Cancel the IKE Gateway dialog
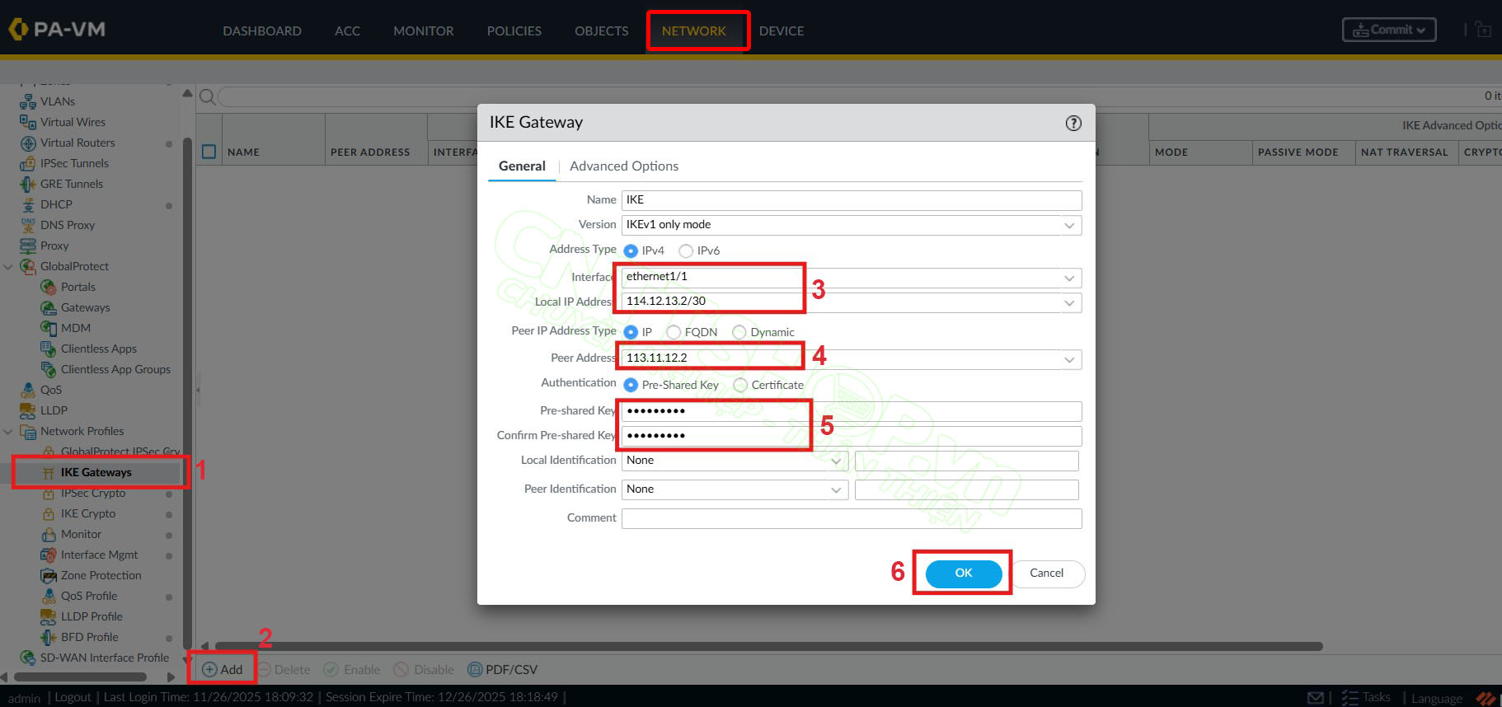The height and width of the screenshot is (707, 1502). tap(1046, 573)
